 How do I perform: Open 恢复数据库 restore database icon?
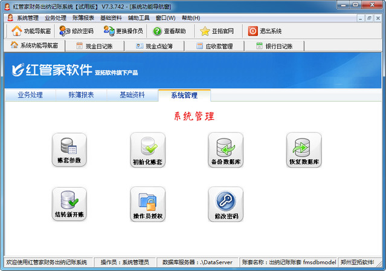tap(304, 150)
